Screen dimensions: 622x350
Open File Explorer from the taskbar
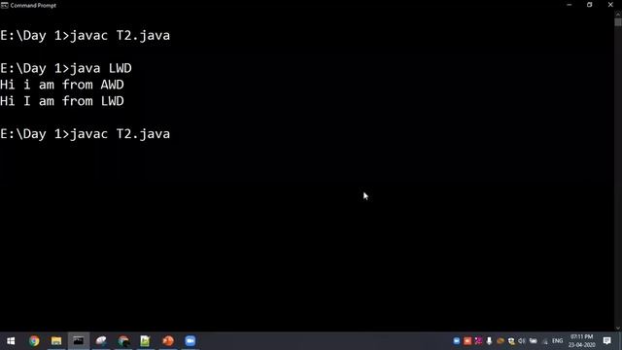(x=56, y=341)
